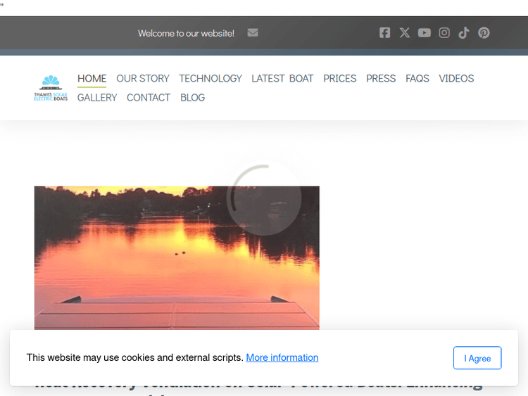The width and height of the screenshot is (528, 396).
Task: Open the Instagram social icon
Action: pyautogui.click(x=444, y=33)
